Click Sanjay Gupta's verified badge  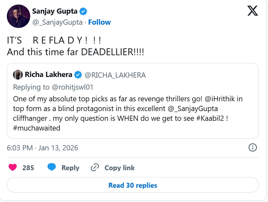click(x=83, y=11)
